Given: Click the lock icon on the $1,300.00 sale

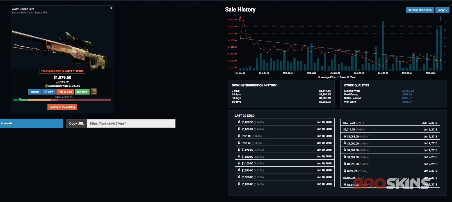Looking at the screenshot, I should pos(239,177).
